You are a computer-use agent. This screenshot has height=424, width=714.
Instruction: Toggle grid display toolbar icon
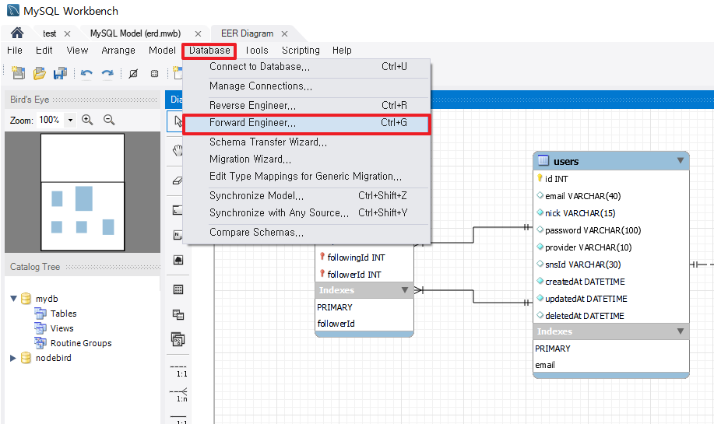(133, 73)
